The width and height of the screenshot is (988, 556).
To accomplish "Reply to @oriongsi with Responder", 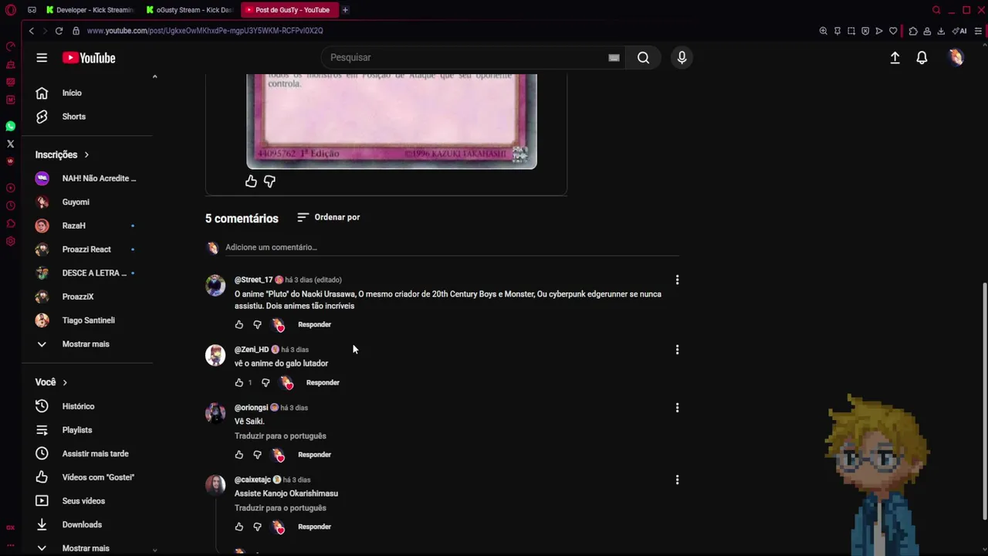I will click(314, 455).
